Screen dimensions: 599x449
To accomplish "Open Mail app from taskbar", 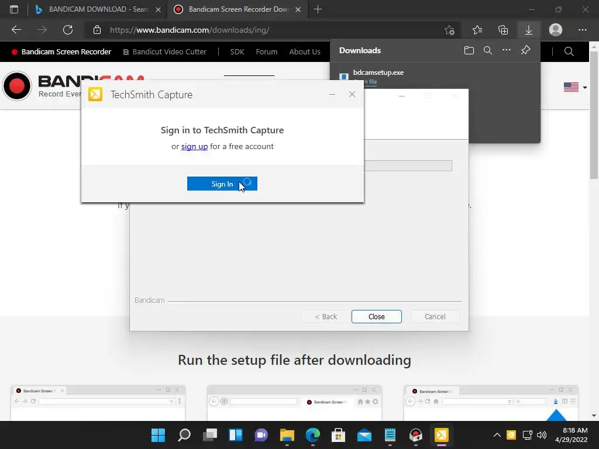I will pos(364,435).
